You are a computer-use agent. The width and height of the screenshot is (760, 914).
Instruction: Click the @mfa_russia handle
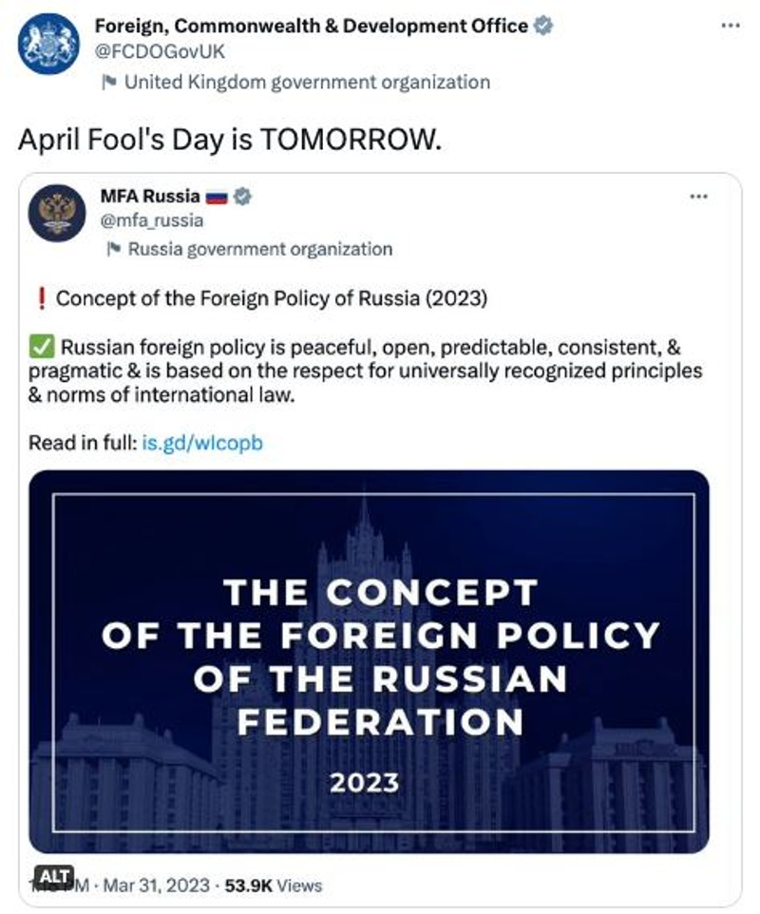(x=152, y=220)
